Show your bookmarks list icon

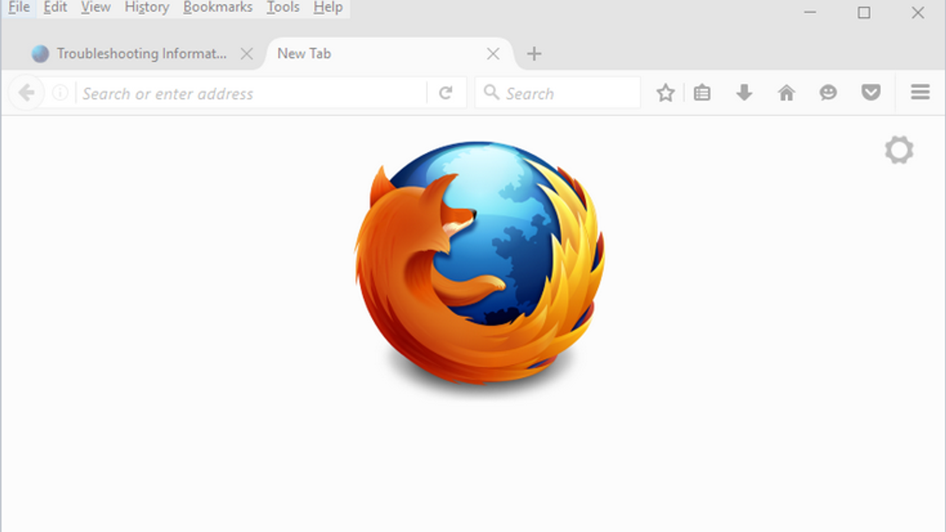tap(702, 93)
